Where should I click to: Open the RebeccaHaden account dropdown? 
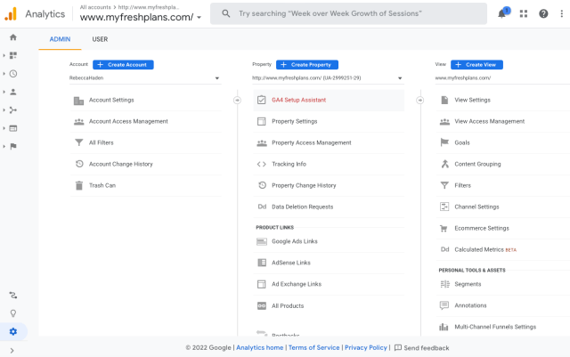[x=144, y=78]
